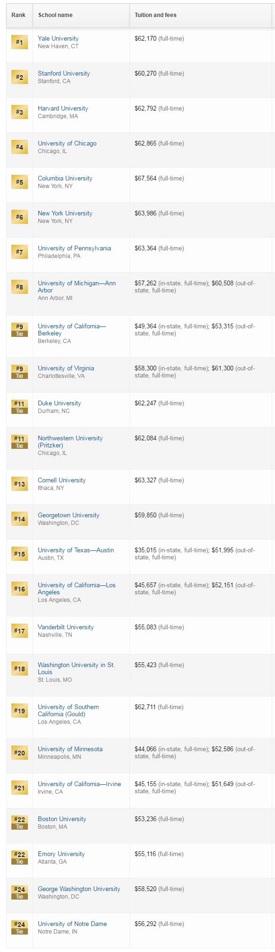Click the School name column header
This screenshot has height=952, width=275.
(55, 15)
